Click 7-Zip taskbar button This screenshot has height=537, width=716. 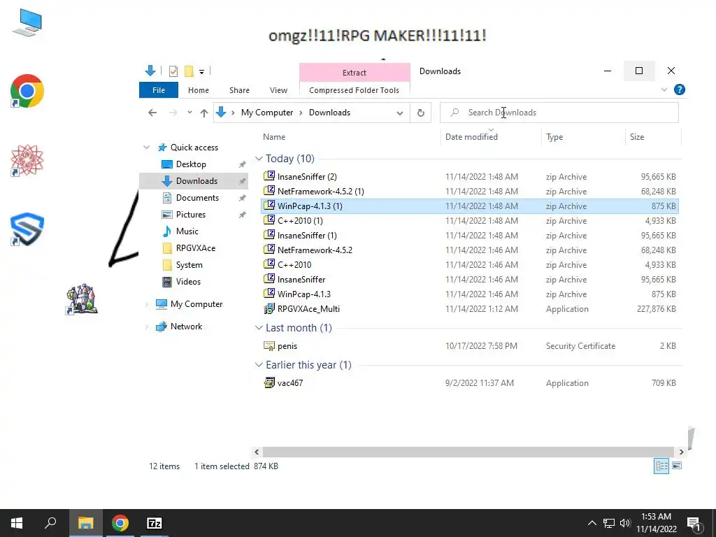tap(155, 523)
